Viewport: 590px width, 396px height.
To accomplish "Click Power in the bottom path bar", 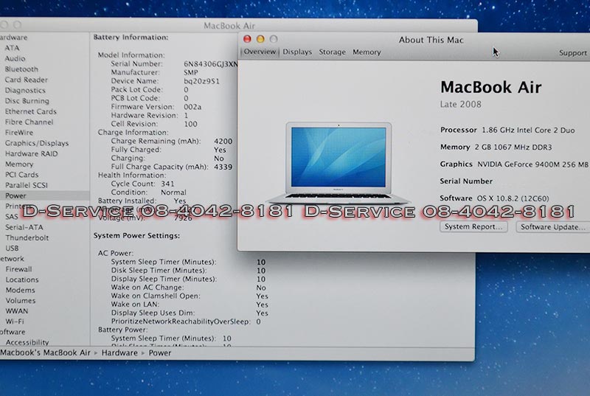I will 160,352.
